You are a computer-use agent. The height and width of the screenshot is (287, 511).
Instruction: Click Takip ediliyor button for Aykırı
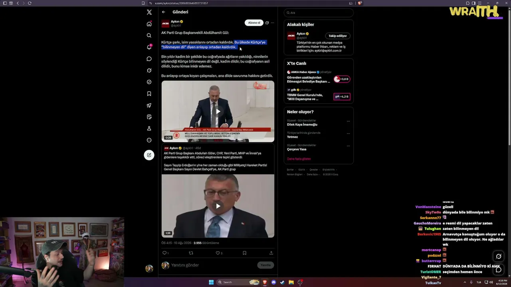click(x=338, y=36)
